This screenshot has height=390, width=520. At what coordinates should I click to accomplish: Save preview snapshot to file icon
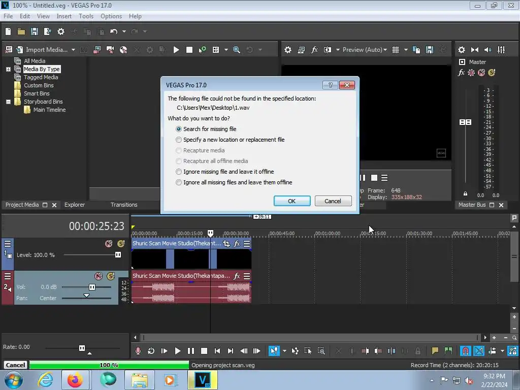click(430, 50)
